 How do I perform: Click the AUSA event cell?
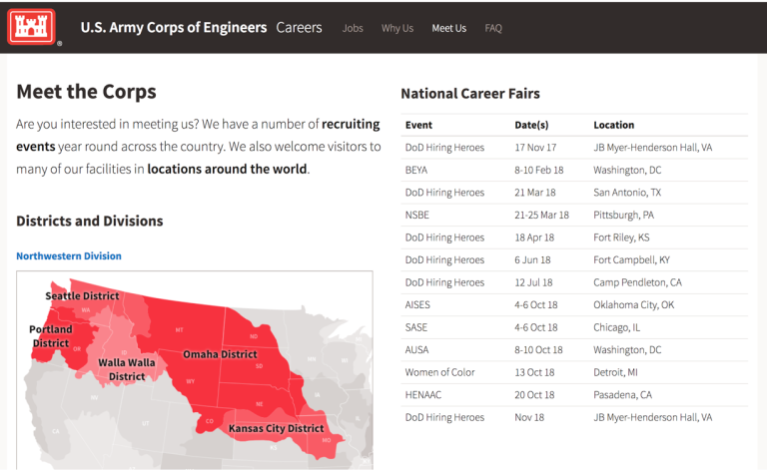click(x=416, y=350)
